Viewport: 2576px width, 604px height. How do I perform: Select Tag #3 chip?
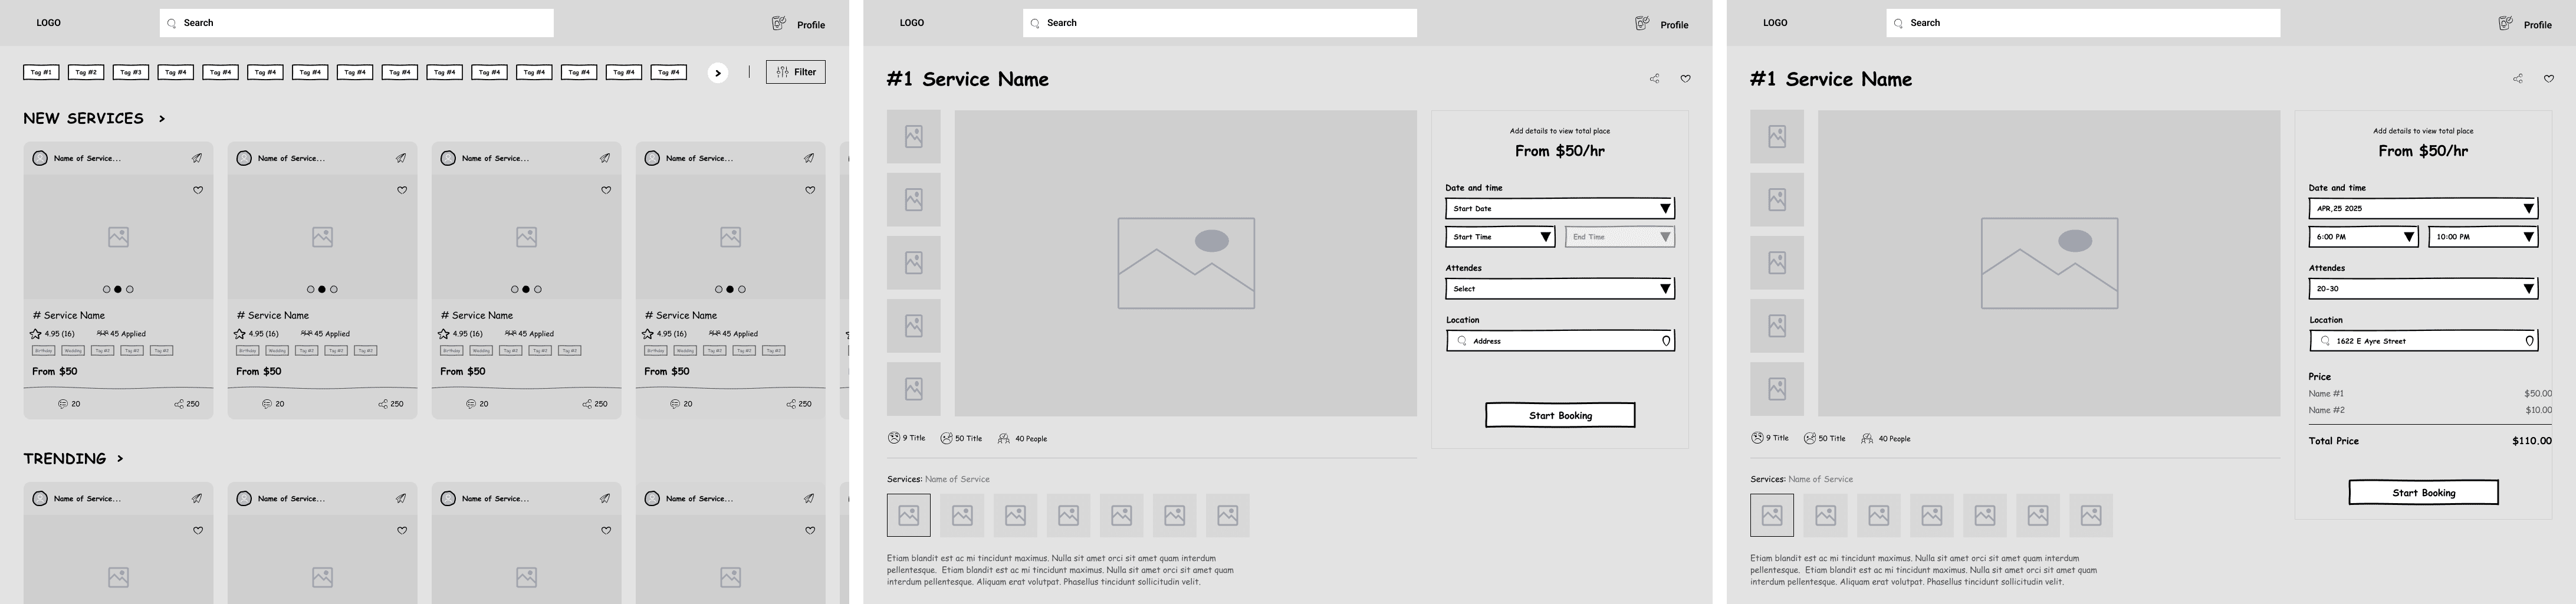[131, 72]
